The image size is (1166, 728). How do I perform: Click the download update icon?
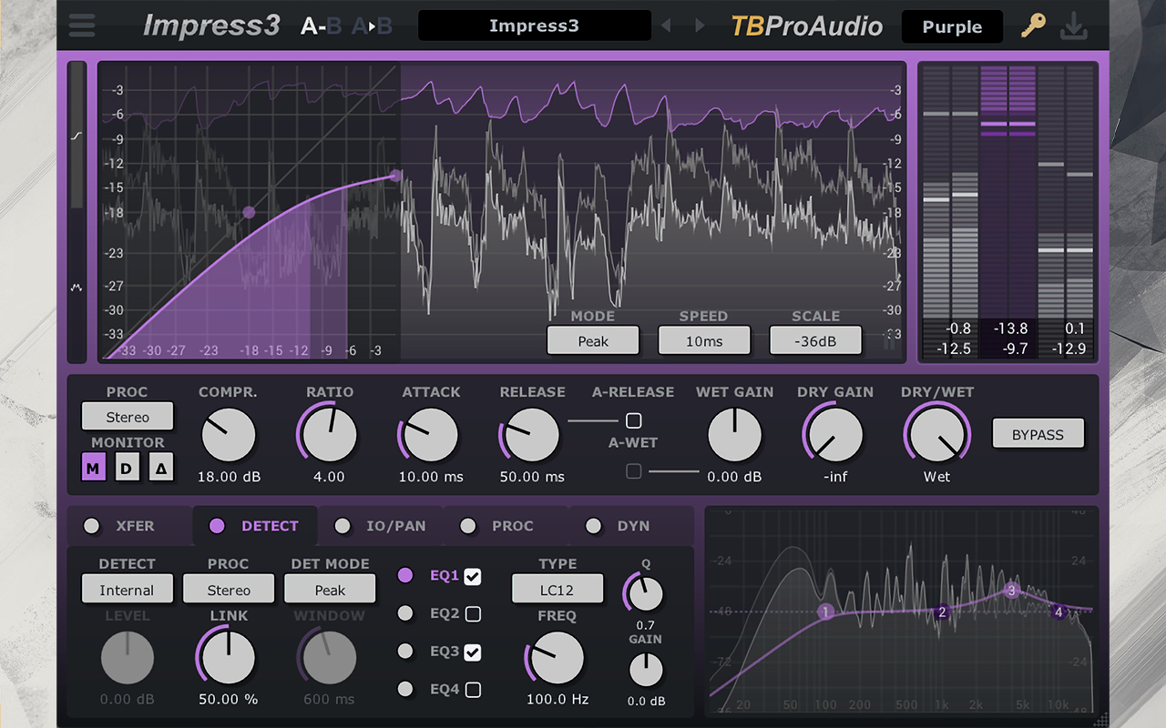point(1074,26)
